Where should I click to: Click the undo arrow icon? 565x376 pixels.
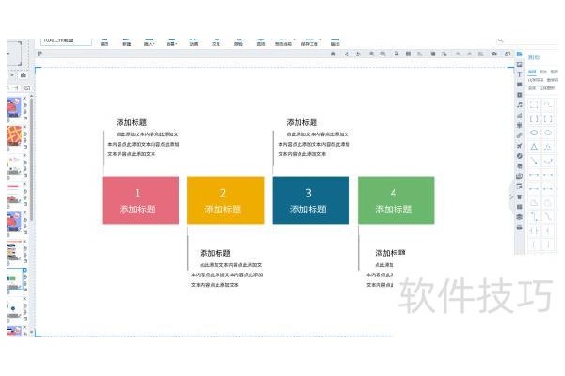point(458,54)
